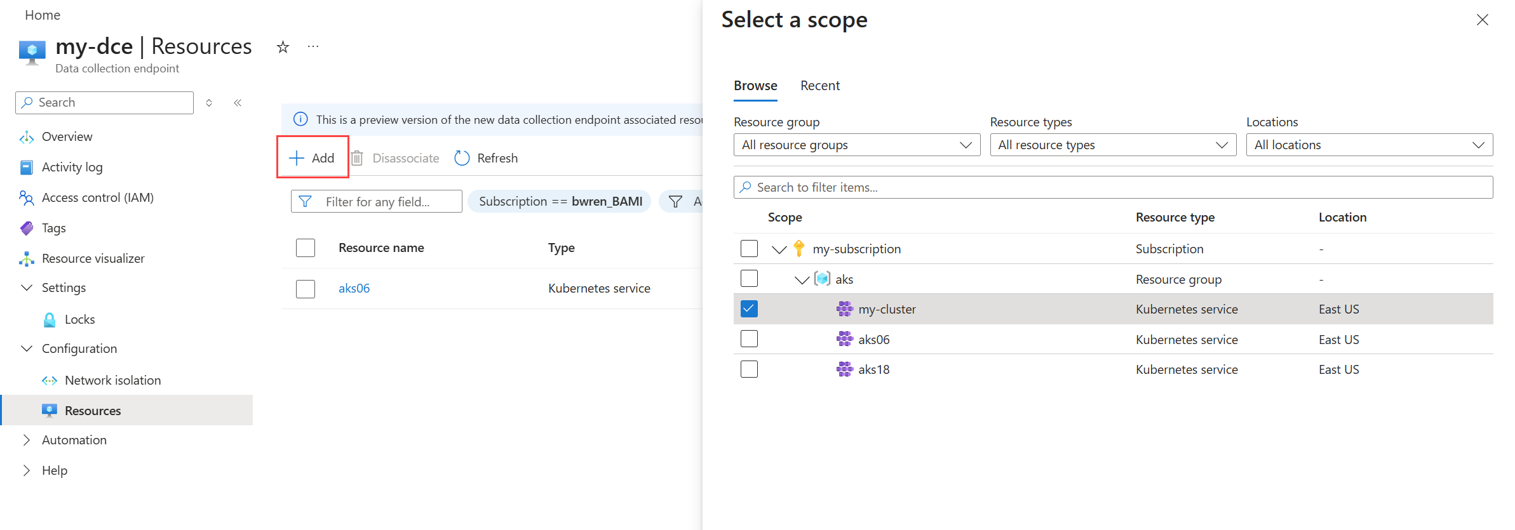Image resolution: width=1515 pixels, height=530 pixels.
Task: Click the Search to filter items field
Action: pyautogui.click(x=1113, y=187)
